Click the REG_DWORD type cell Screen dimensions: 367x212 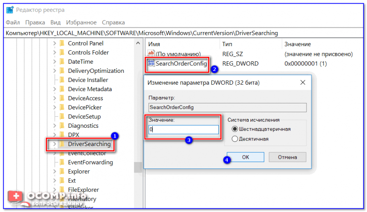point(240,63)
